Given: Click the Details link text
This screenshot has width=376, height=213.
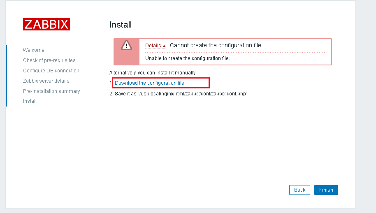Looking at the screenshot, I should coord(153,46).
